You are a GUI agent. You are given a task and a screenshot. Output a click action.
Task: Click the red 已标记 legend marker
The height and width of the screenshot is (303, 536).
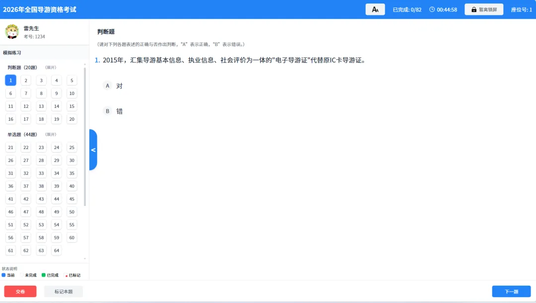point(67,276)
